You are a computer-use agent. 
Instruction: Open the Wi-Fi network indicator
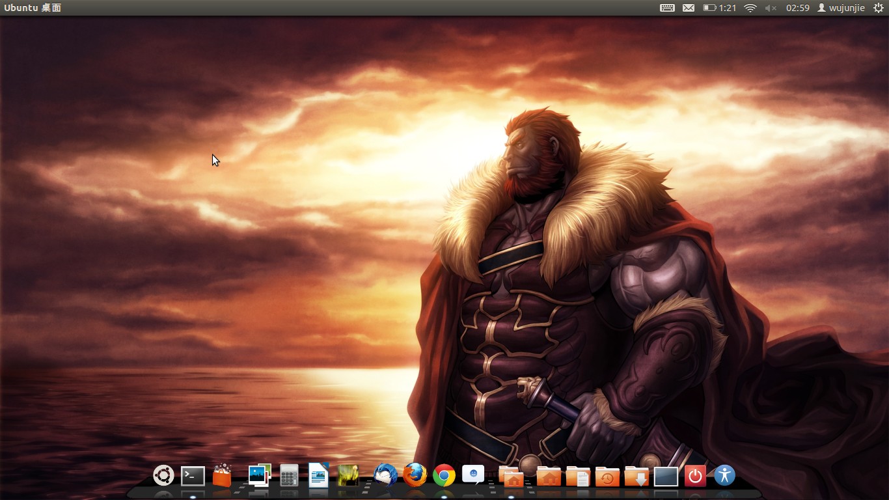pyautogui.click(x=750, y=8)
